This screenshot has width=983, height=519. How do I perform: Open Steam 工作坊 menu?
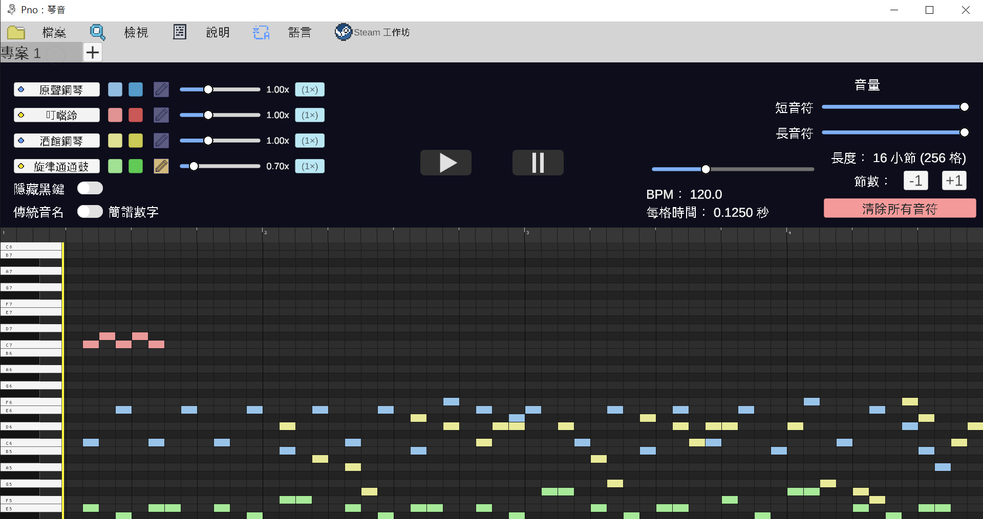click(382, 32)
